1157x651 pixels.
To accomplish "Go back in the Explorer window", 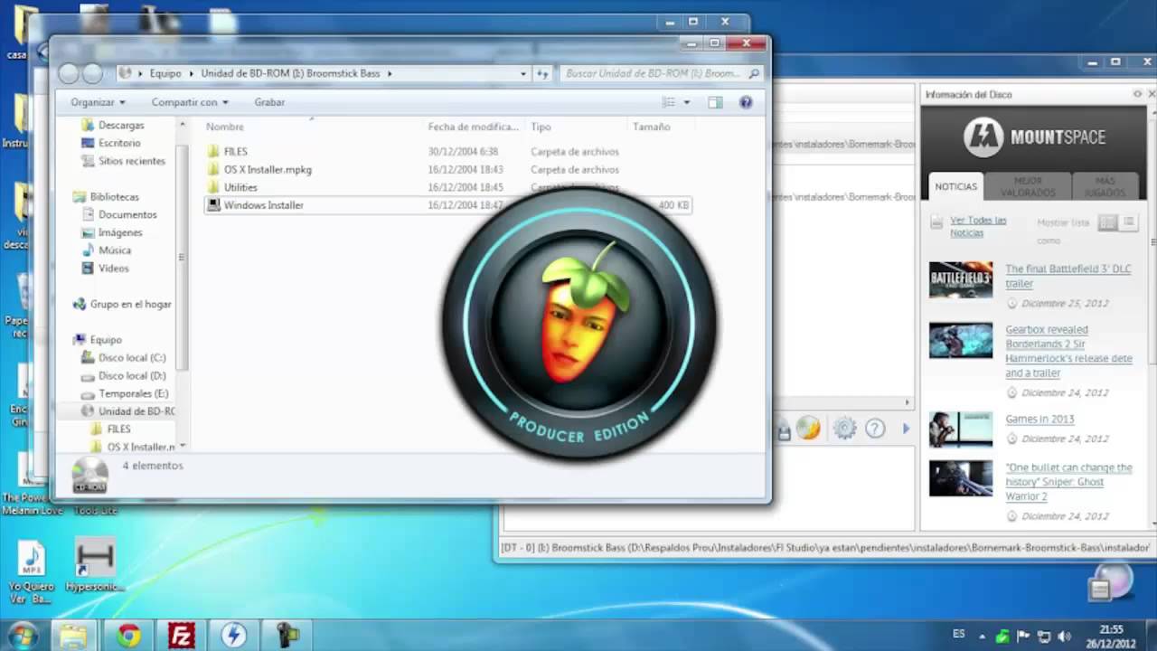I will point(69,74).
